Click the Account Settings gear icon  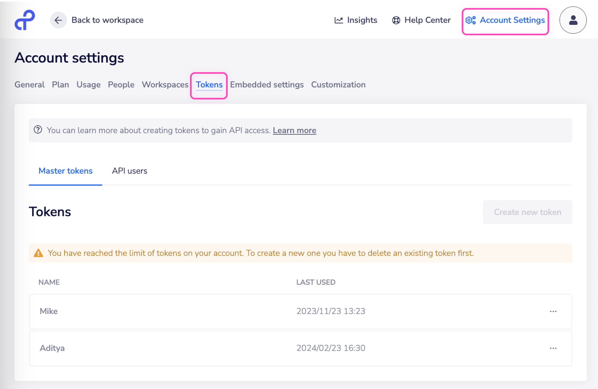[x=471, y=20]
